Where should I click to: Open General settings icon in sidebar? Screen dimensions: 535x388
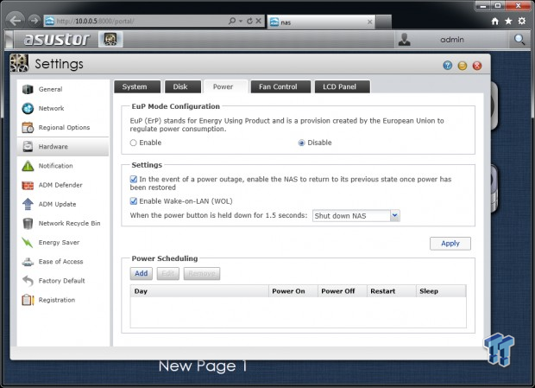pyautogui.click(x=28, y=90)
